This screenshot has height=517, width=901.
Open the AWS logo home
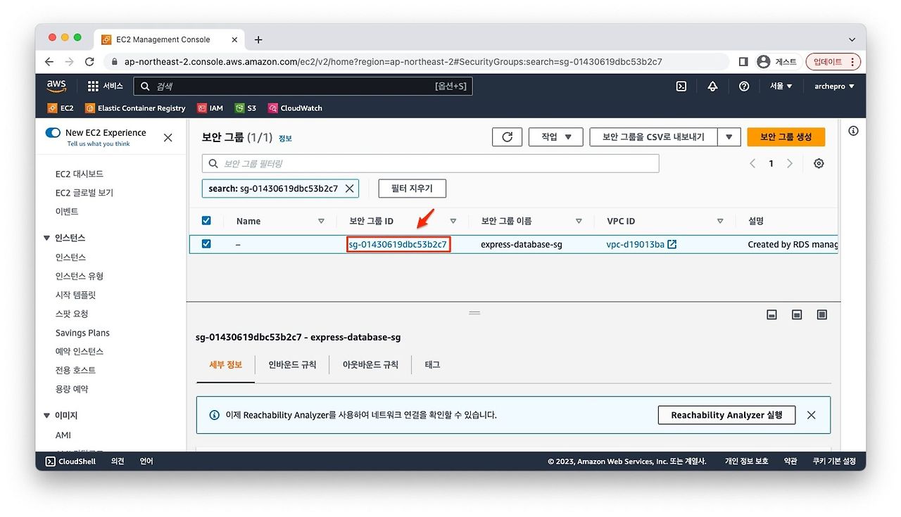coord(56,86)
